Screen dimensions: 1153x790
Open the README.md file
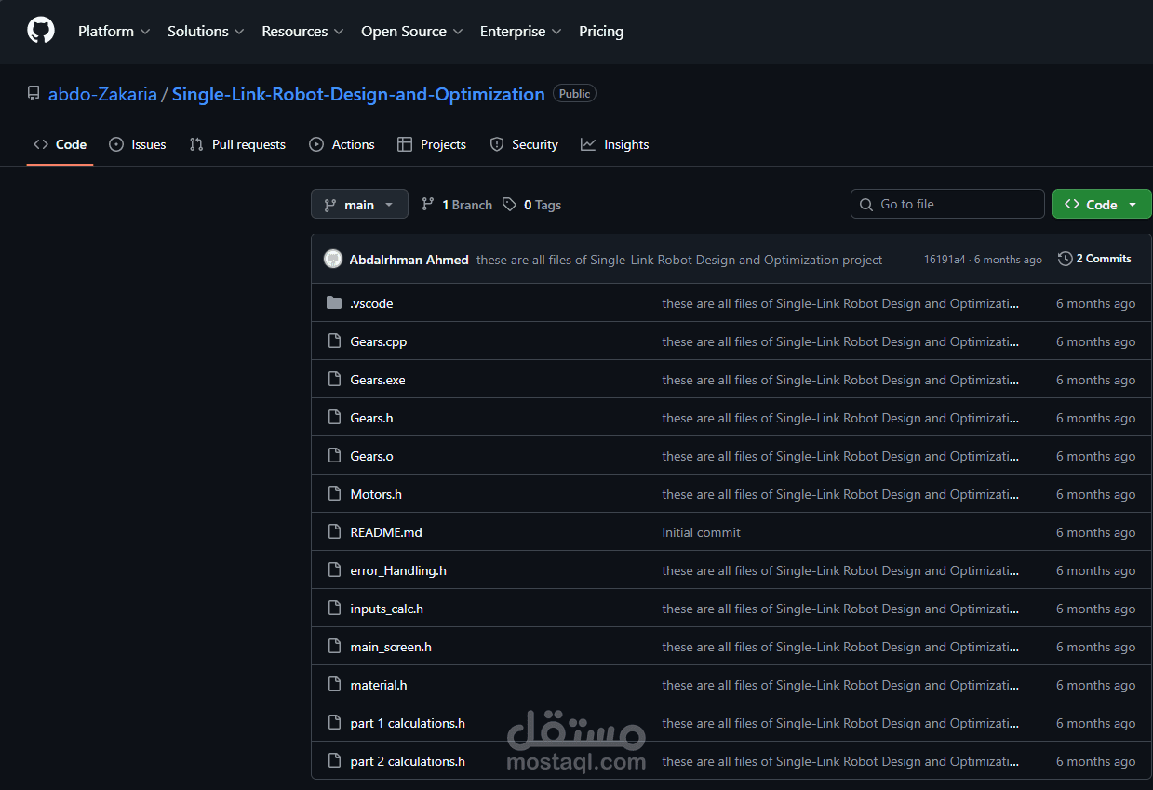tap(386, 532)
